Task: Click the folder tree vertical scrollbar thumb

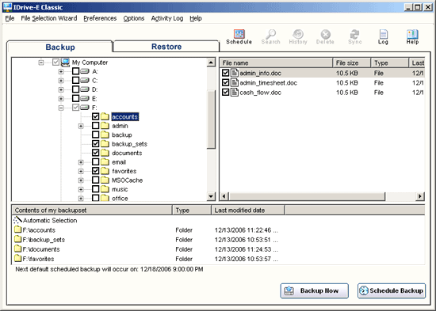Action: tap(212, 120)
